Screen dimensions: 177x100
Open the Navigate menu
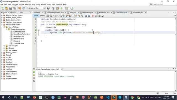tap(15, 4)
